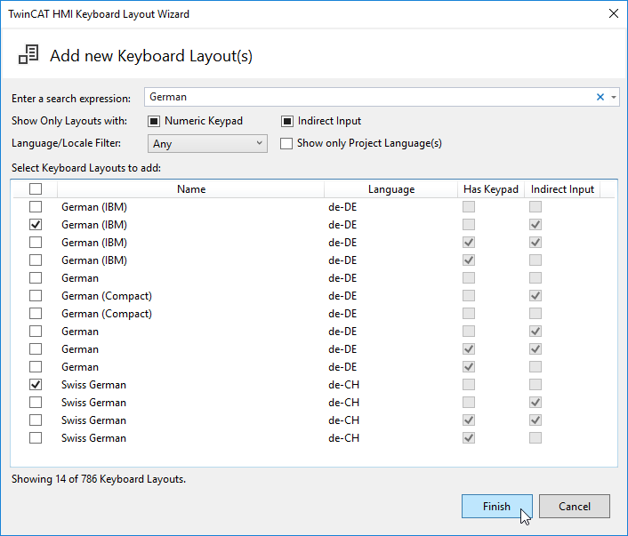Select the checked Swiss German row name

93,385
